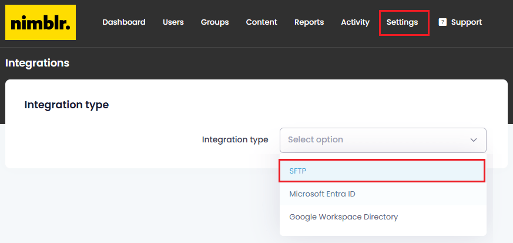Pick the Google Workspace Directory option

(x=344, y=217)
